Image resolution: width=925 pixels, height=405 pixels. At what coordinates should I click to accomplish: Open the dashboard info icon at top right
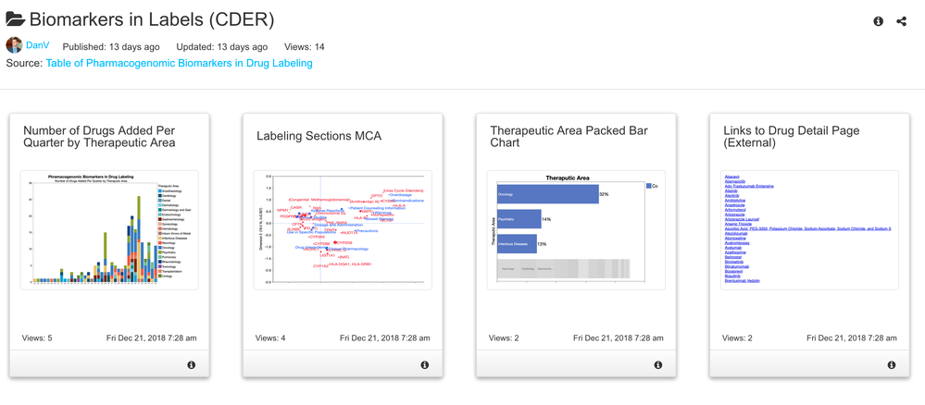click(x=878, y=21)
